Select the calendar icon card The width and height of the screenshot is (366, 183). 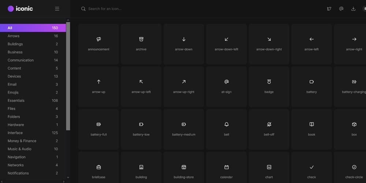click(226, 168)
